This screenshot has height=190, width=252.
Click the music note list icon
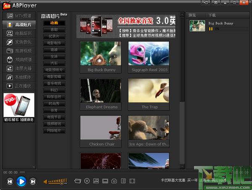(x=96, y=181)
